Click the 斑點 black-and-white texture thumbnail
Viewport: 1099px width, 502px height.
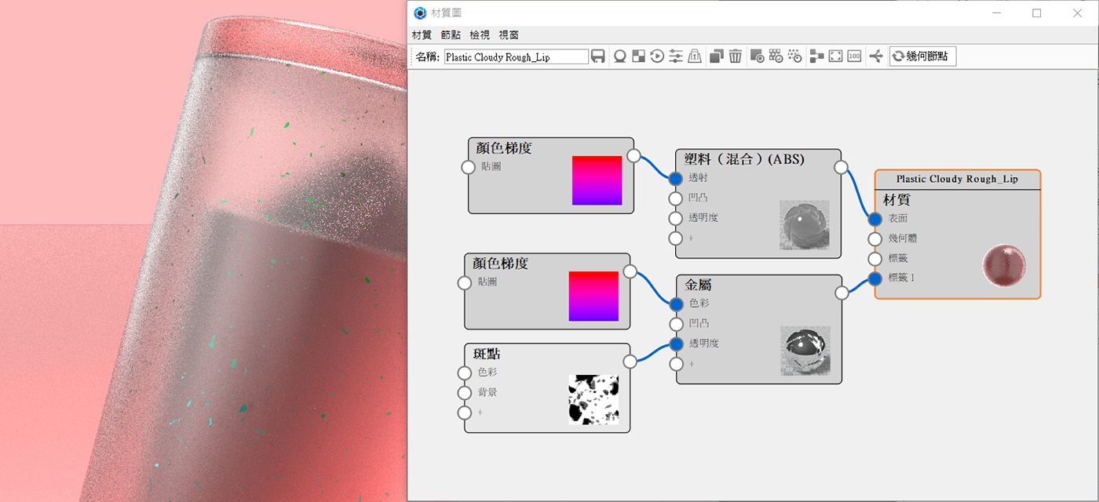click(x=593, y=399)
